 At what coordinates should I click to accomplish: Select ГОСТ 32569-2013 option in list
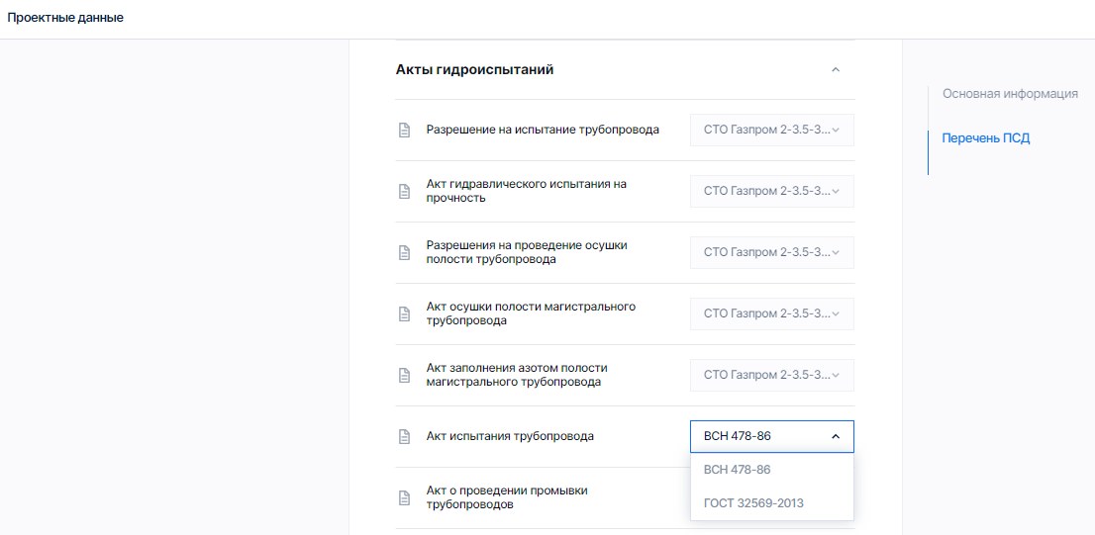[771, 503]
